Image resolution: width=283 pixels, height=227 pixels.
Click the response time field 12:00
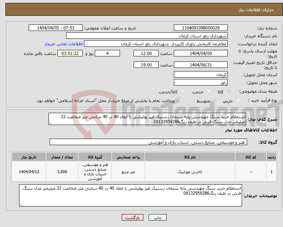tap(146, 53)
